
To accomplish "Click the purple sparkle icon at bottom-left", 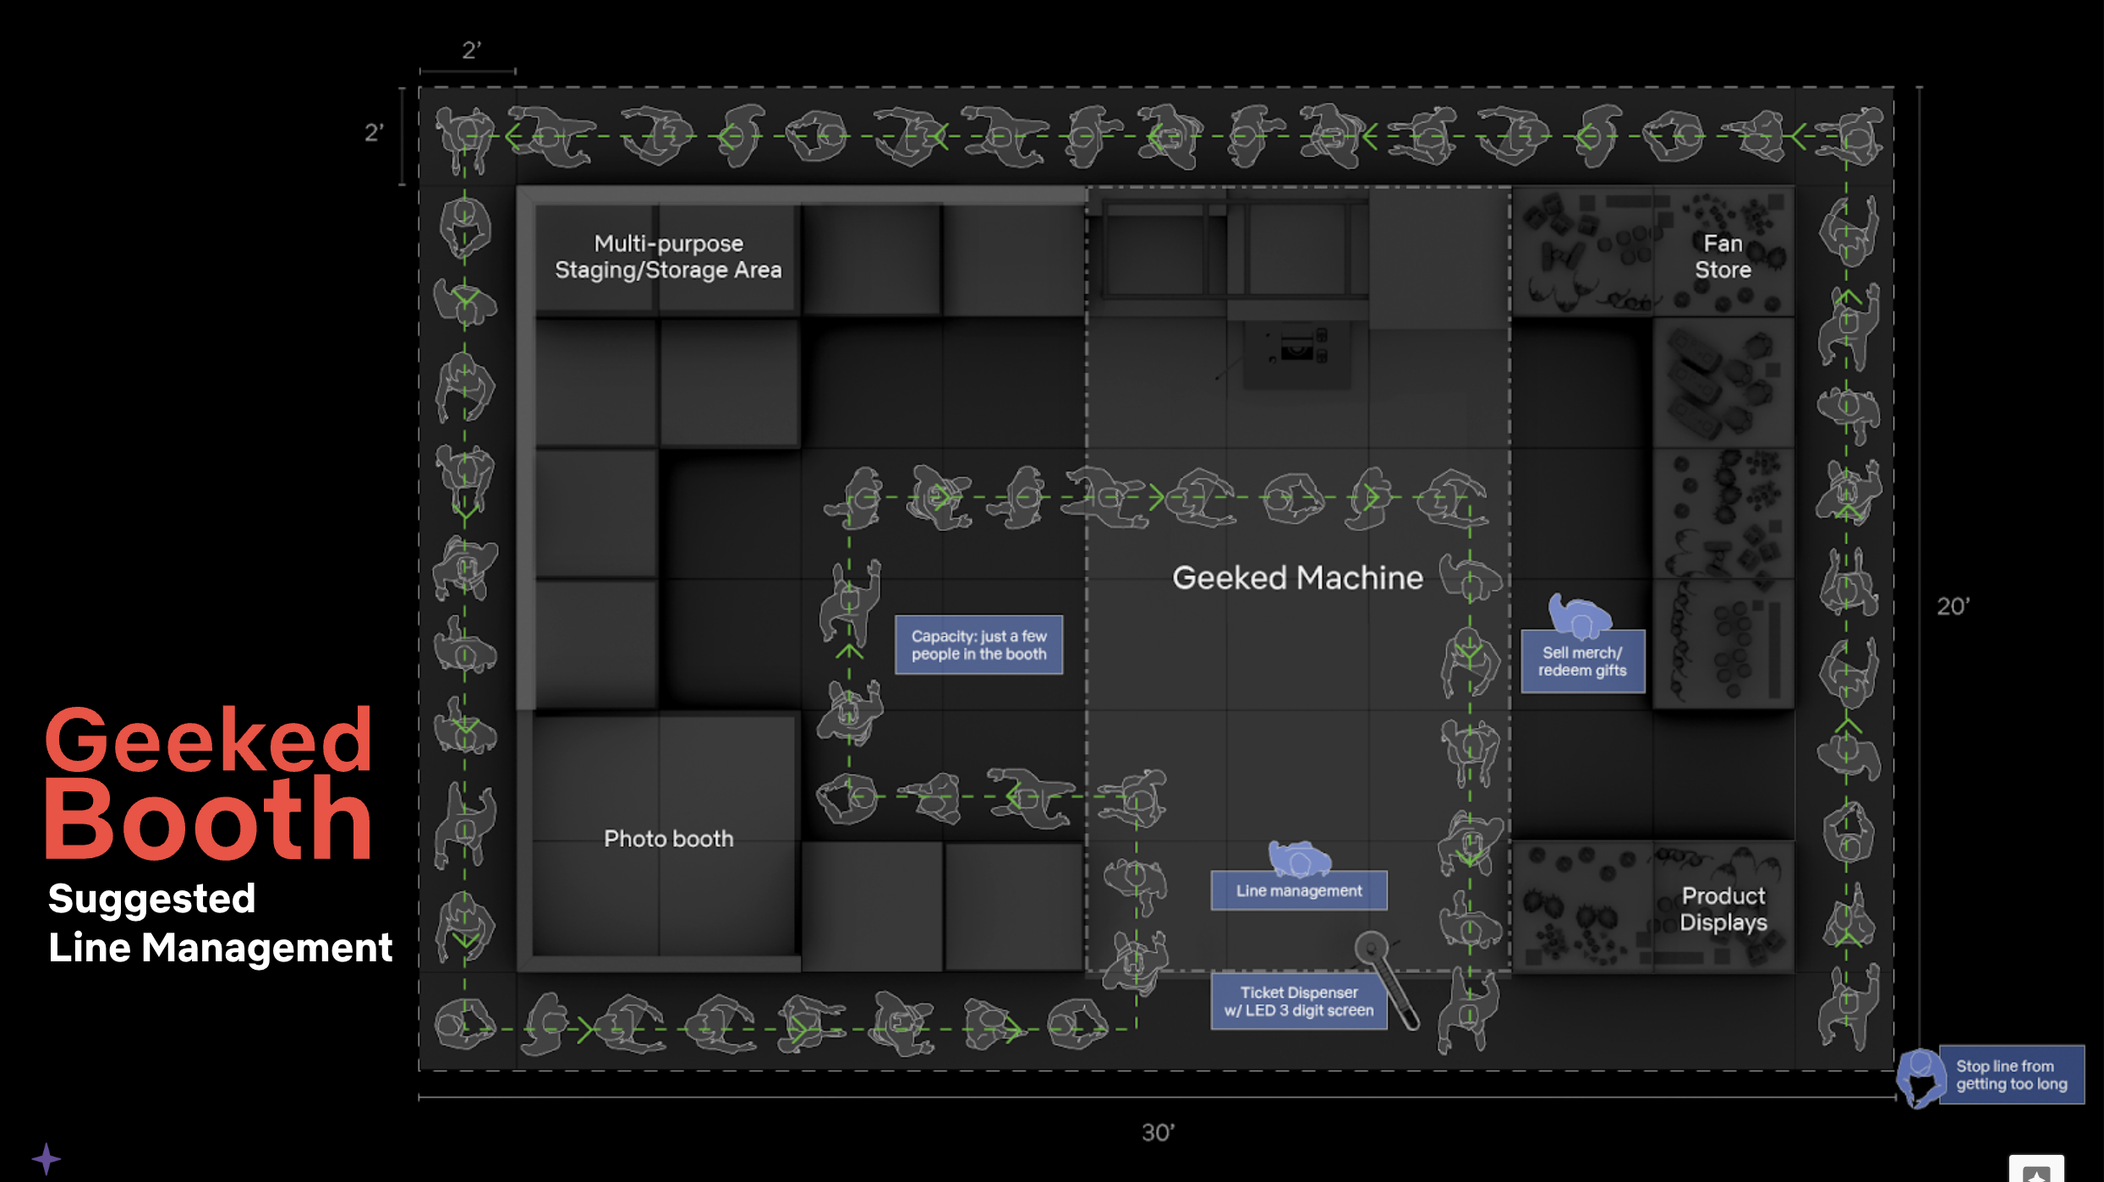I will 46,1158.
